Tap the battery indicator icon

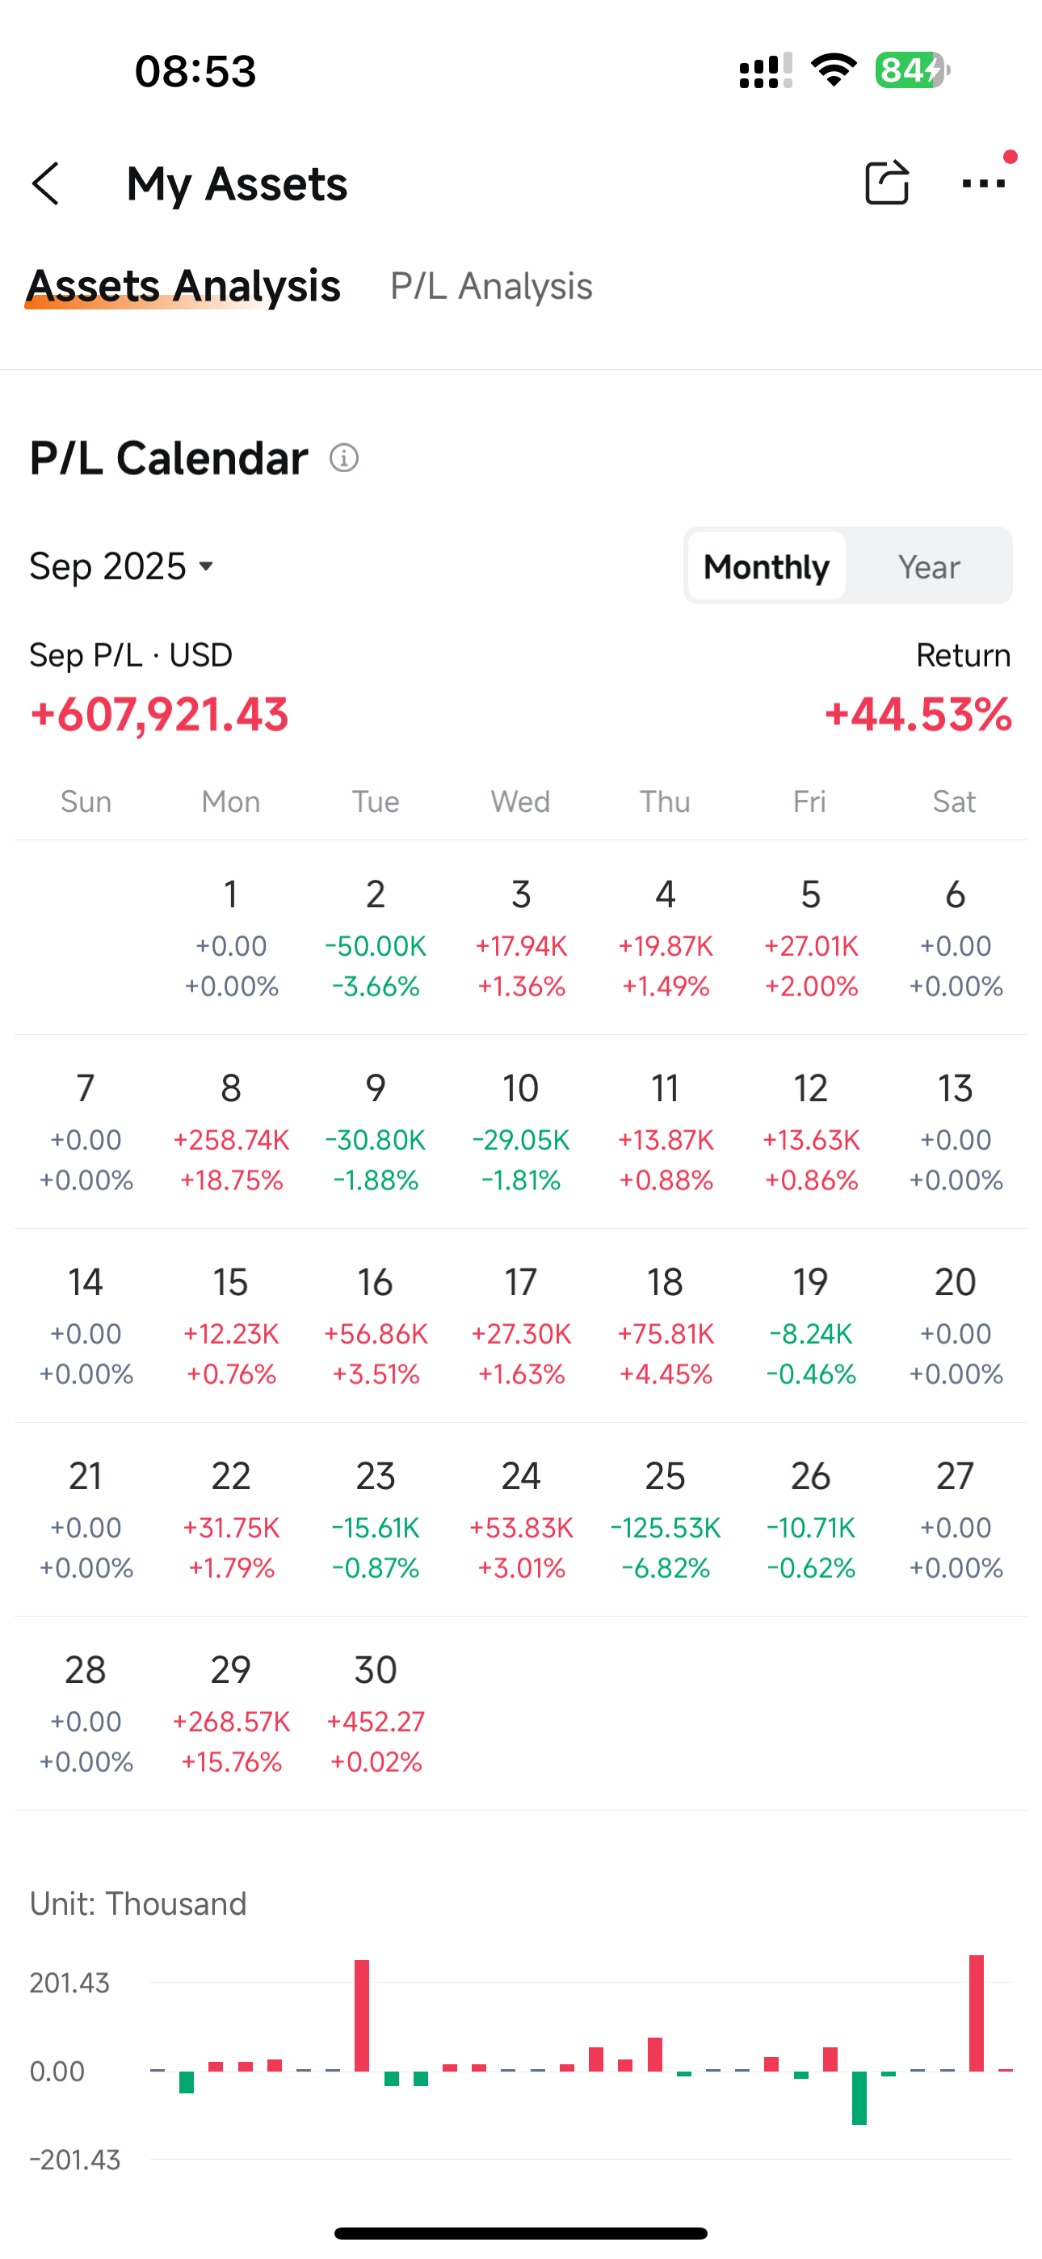coord(912,70)
